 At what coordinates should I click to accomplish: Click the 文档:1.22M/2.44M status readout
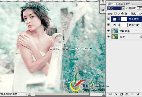9,94
